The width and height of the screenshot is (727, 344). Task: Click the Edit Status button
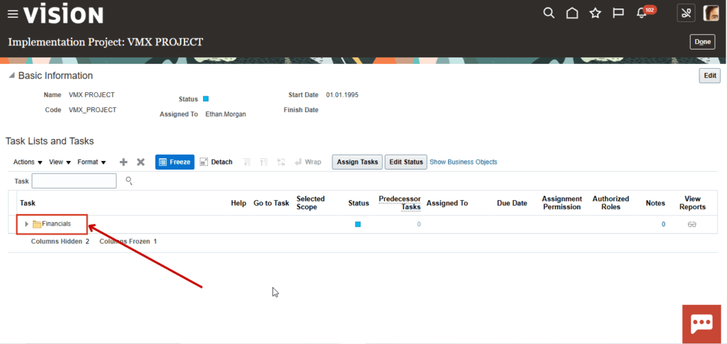405,162
